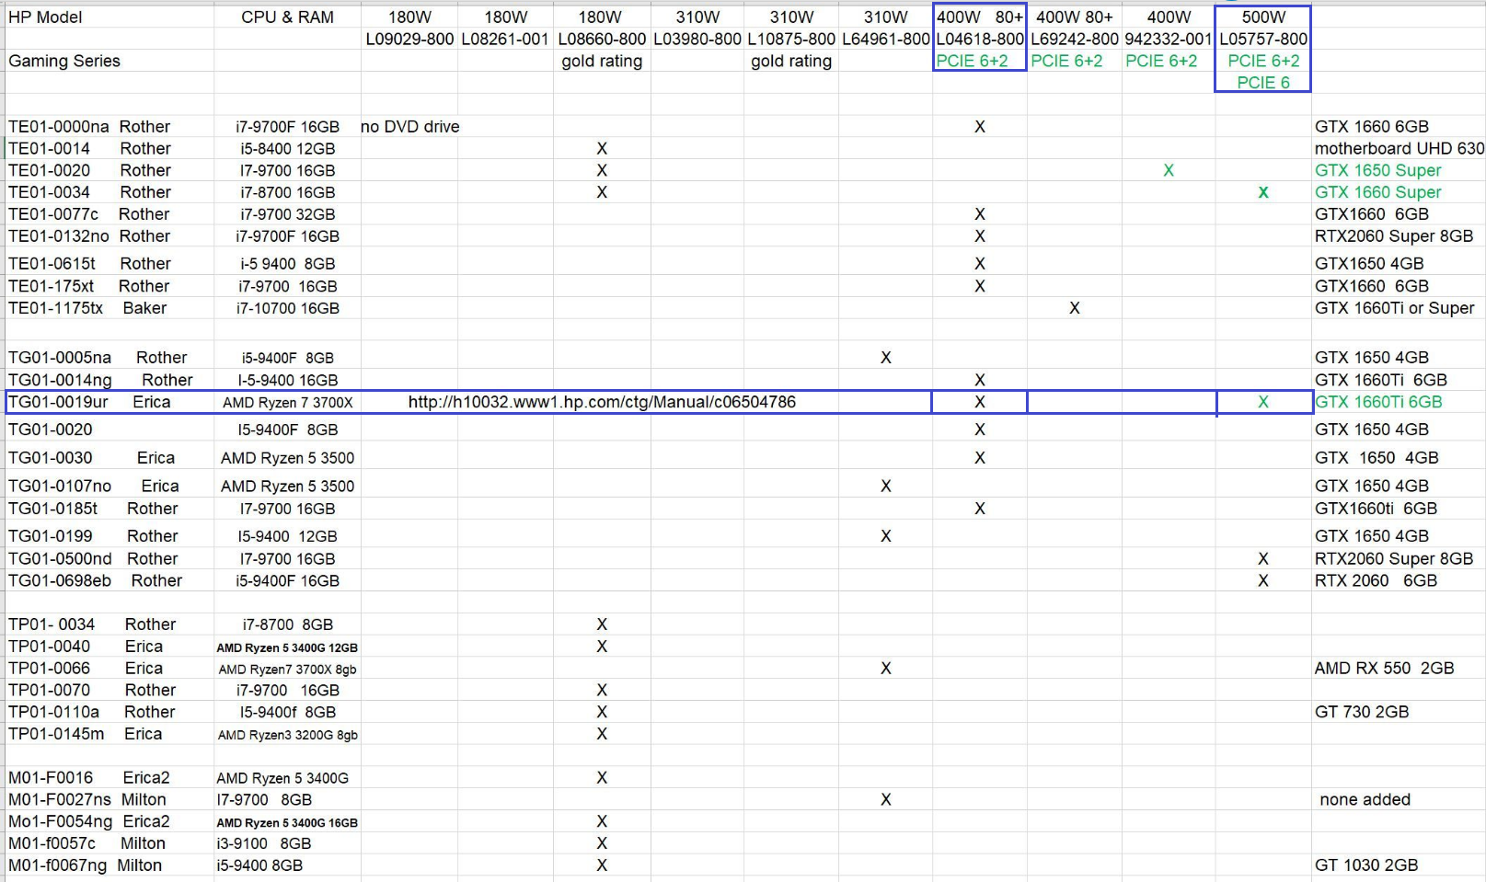Click the green 'PCIE 6' cell

[x=1263, y=83]
